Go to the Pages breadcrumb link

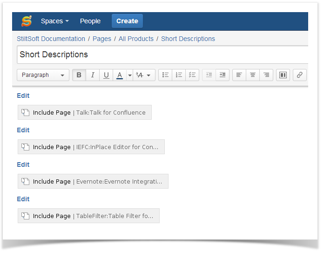coord(102,39)
